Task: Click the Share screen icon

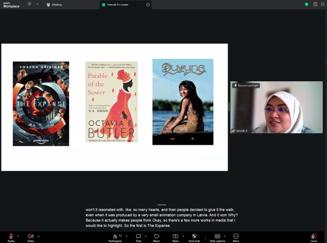Action: click(x=176, y=236)
